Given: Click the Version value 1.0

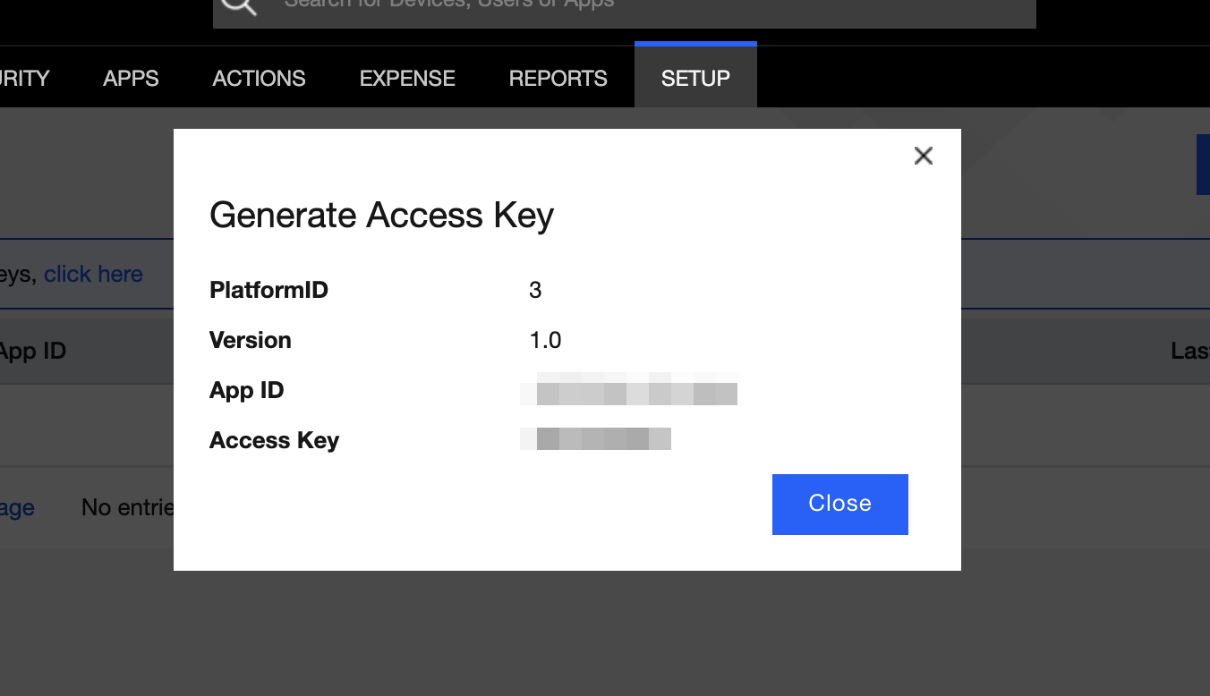Looking at the screenshot, I should coord(545,340).
